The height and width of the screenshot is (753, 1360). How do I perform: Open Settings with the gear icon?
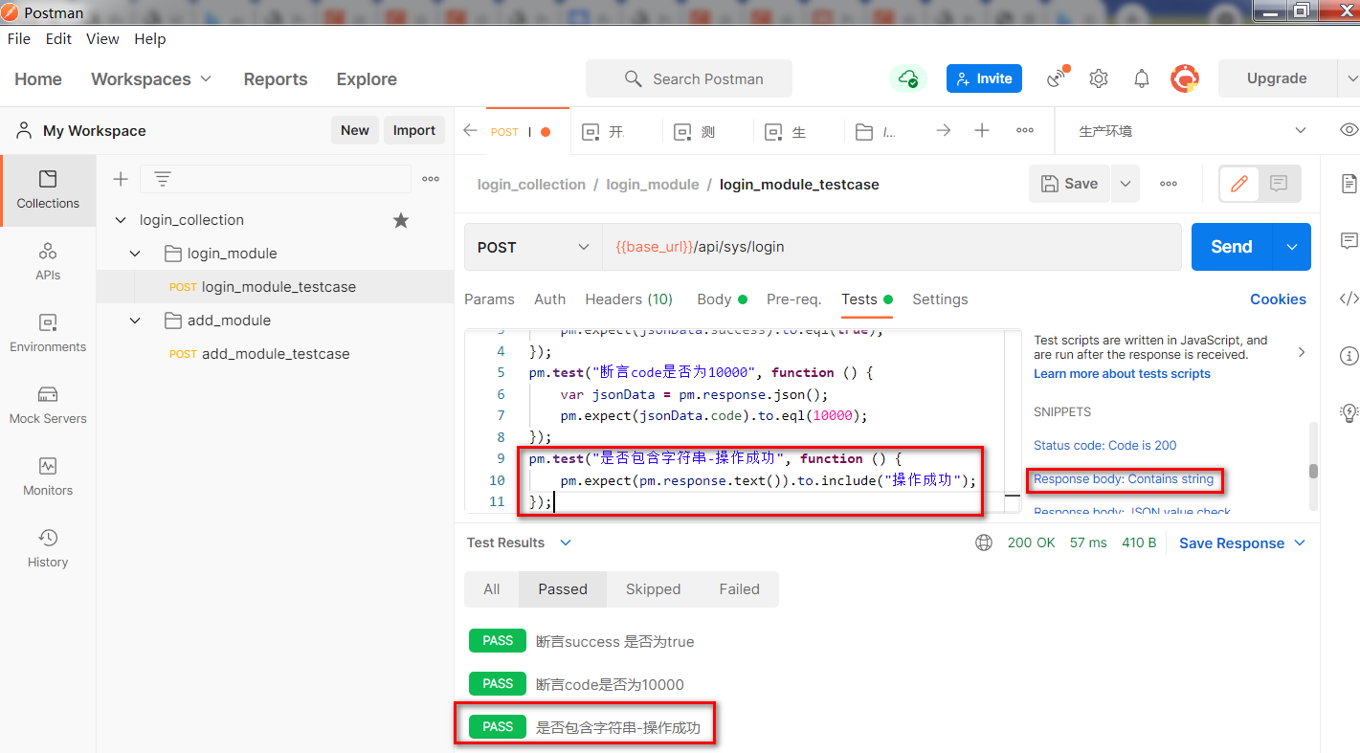(x=1099, y=78)
